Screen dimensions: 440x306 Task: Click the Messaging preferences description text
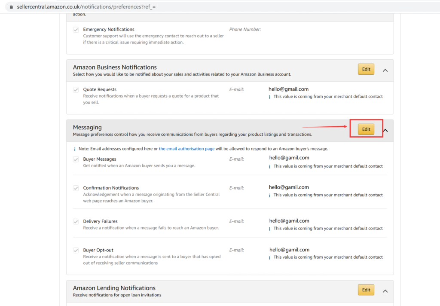(x=192, y=135)
